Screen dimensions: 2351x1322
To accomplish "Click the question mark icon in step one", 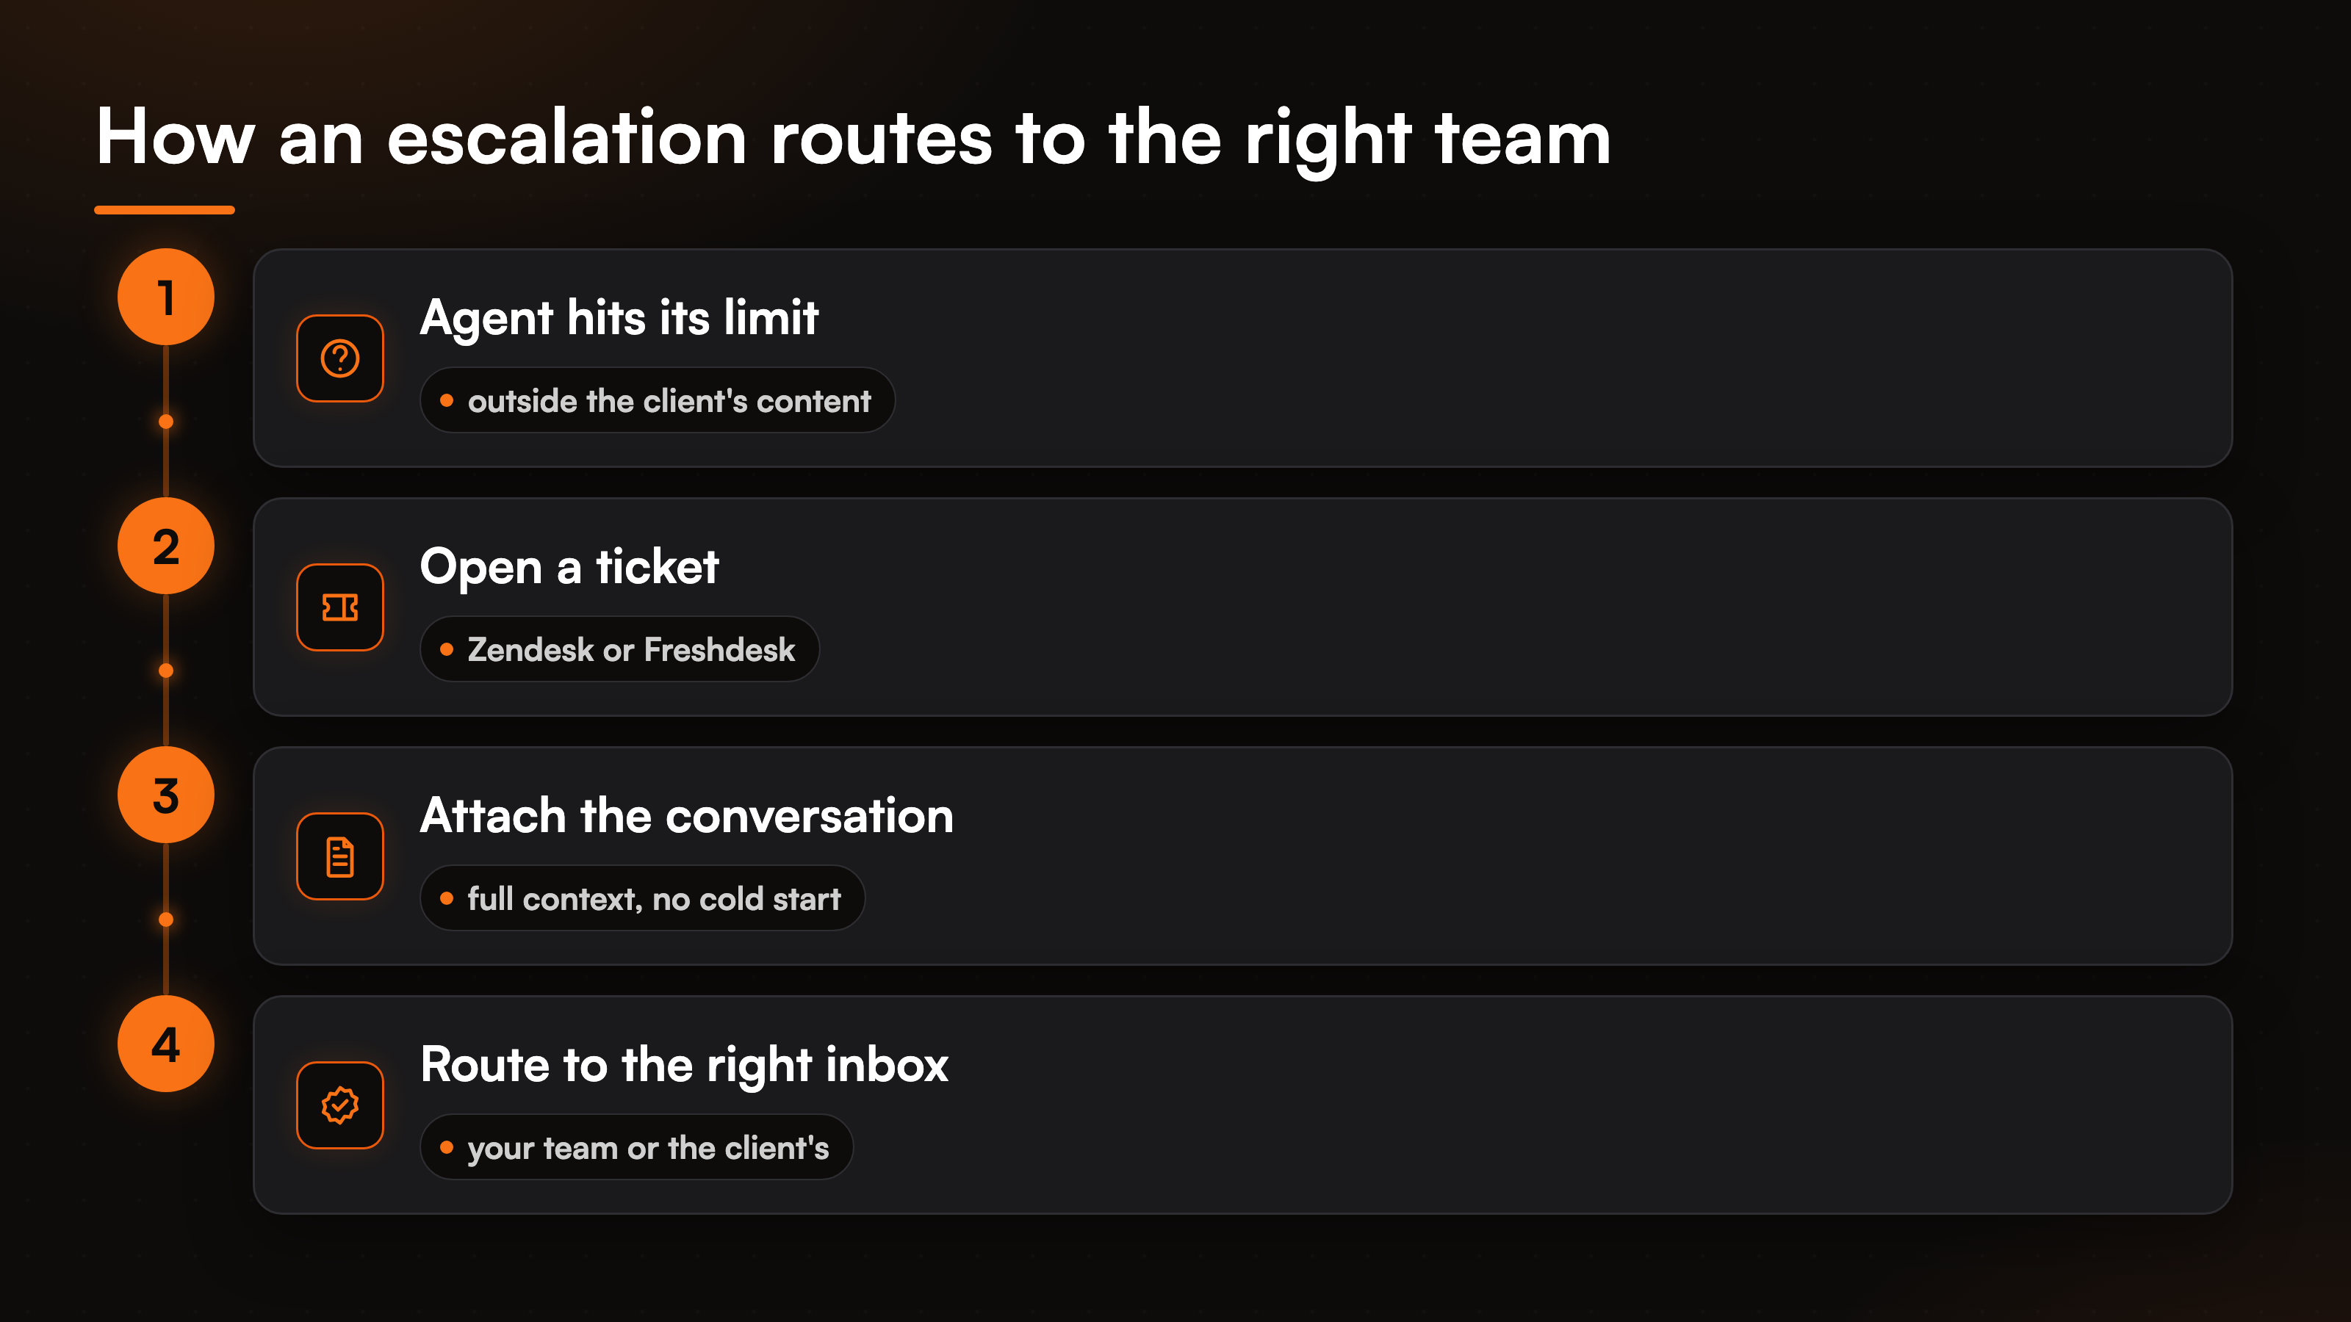I will (x=339, y=358).
